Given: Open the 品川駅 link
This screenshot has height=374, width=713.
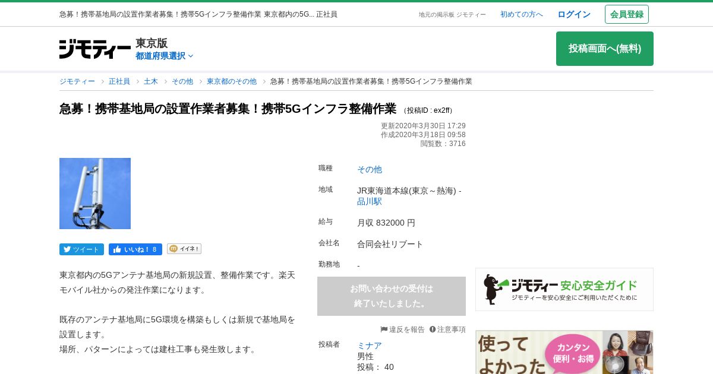Looking at the screenshot, I should (370, 201).
